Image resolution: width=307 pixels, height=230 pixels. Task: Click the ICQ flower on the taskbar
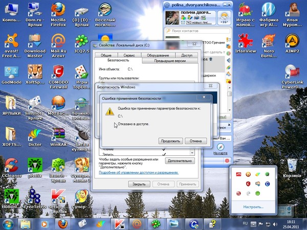156,224
